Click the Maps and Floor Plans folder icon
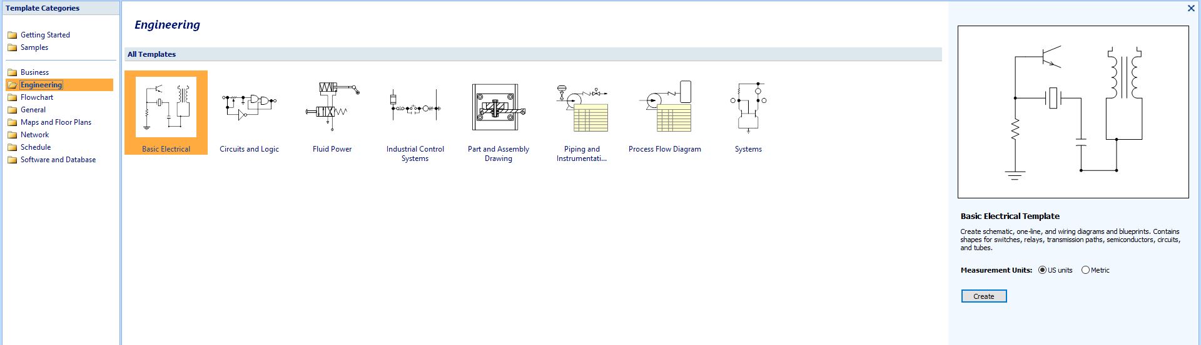The width and height of the screenshot is (1201, 345). [x=12, y=122]
